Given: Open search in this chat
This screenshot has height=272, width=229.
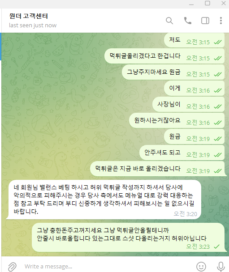Looking at the screenshot, I should [169, 21].
